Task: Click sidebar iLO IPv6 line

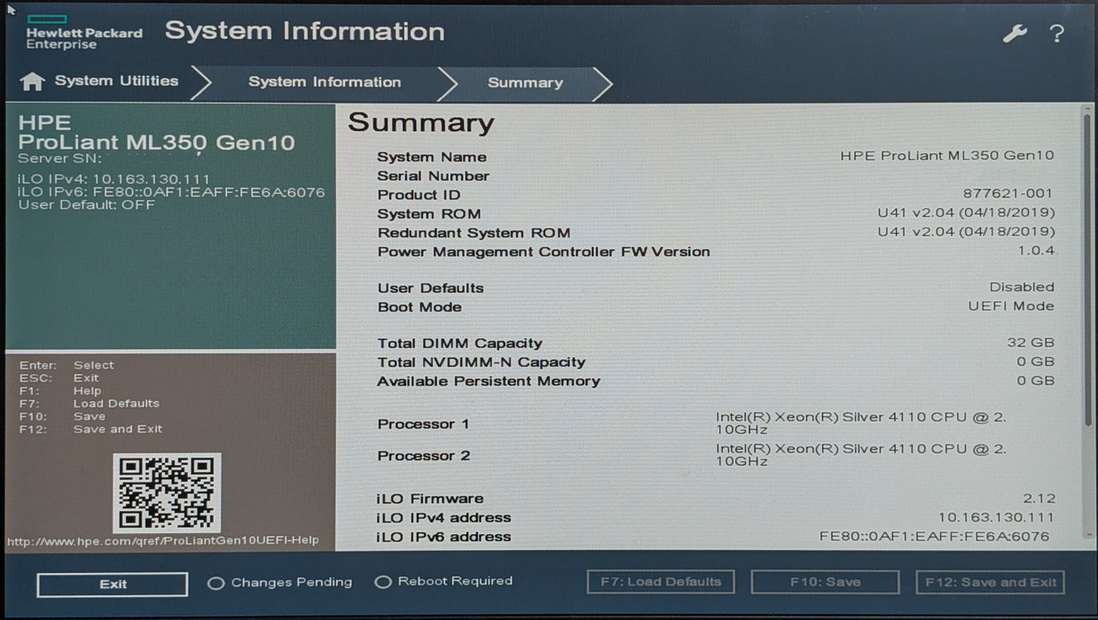Action: 171,192
